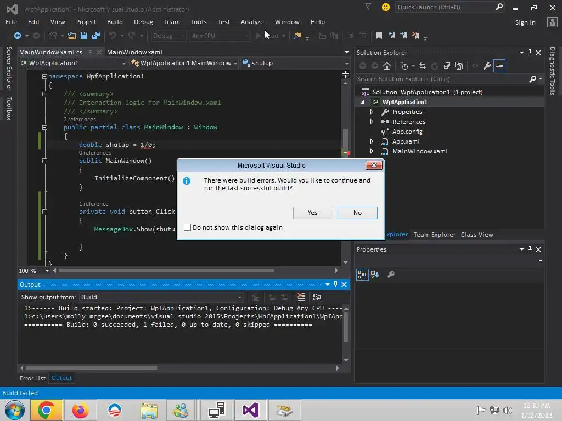The width and height of the screenshot is (562, 421).
Task: Pin the Output panel
Action: [x=335, y=285]
